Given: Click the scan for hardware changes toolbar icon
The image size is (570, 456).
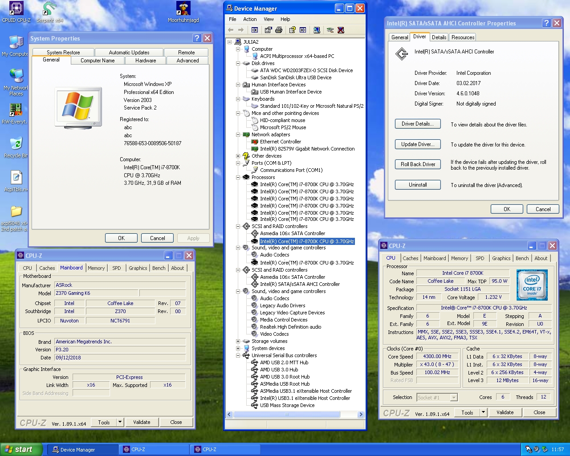Looking at the screenshot, I should point(317,30).
